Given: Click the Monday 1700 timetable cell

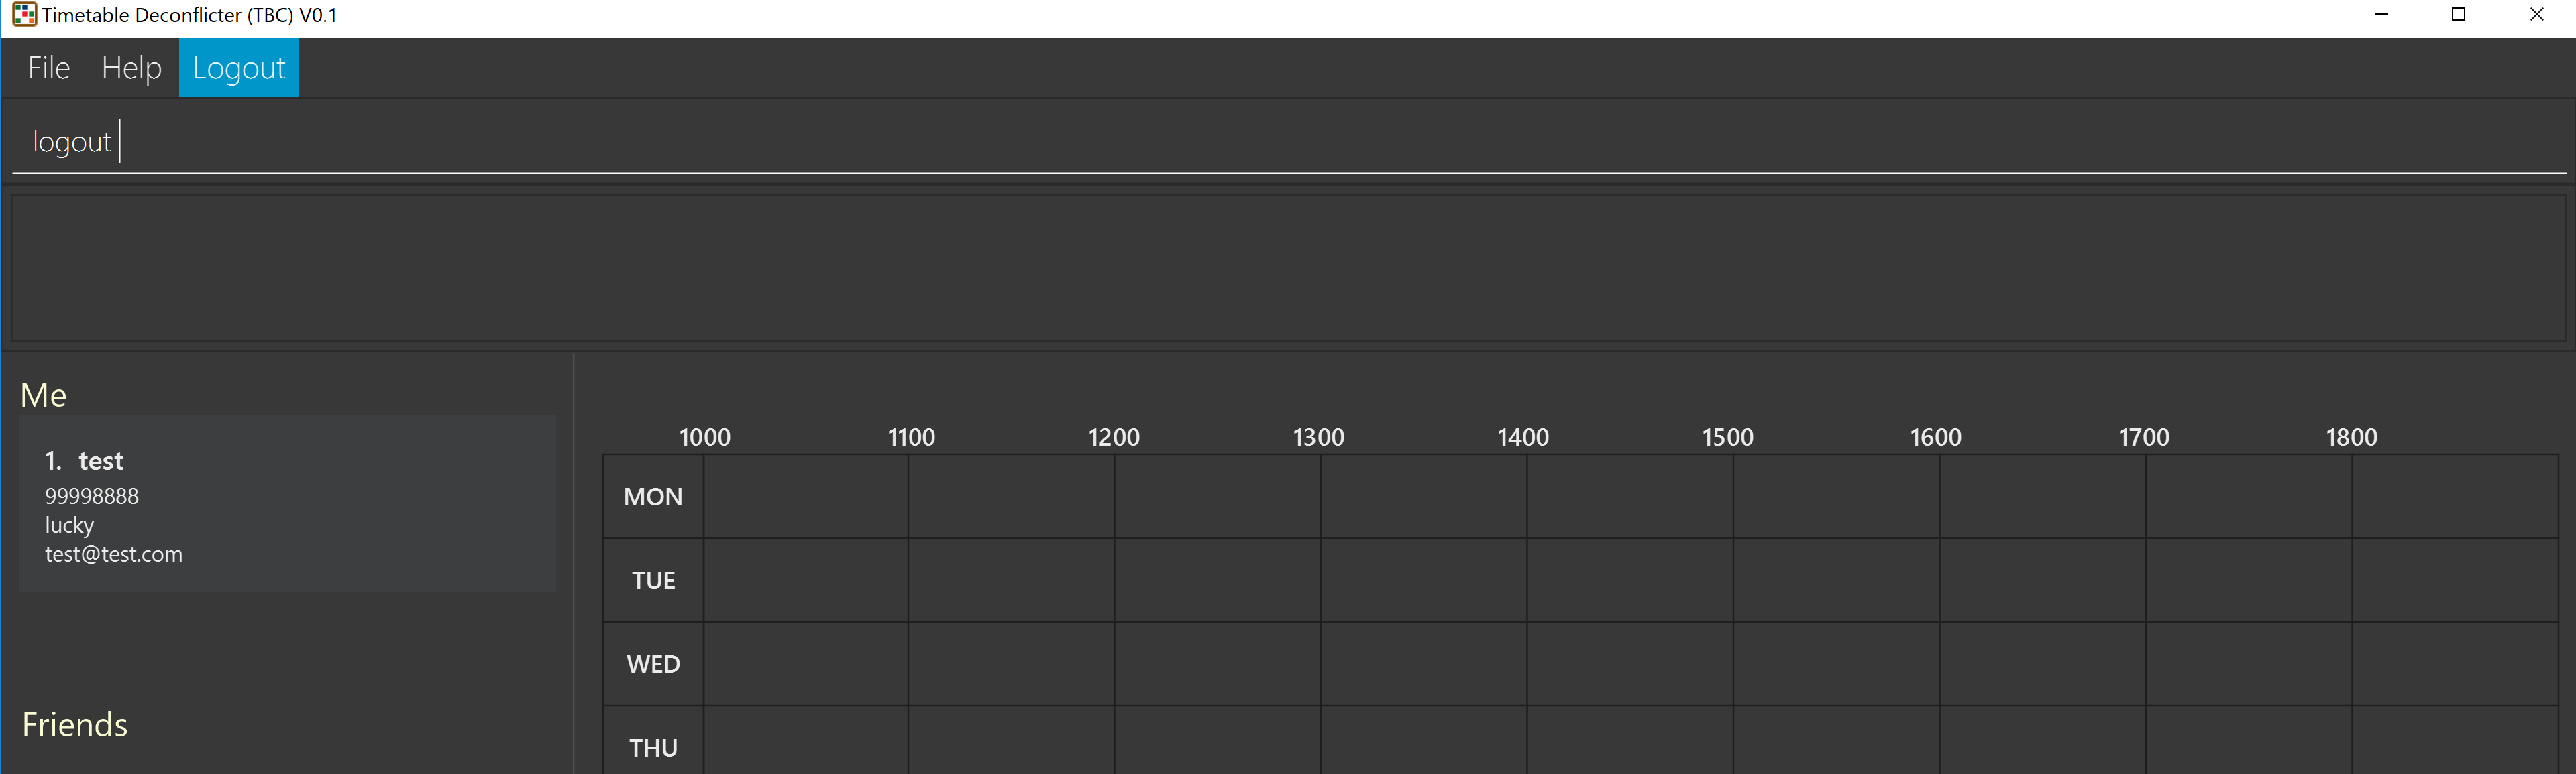Looking at the screenshot, I should (x=2249, y=497).
